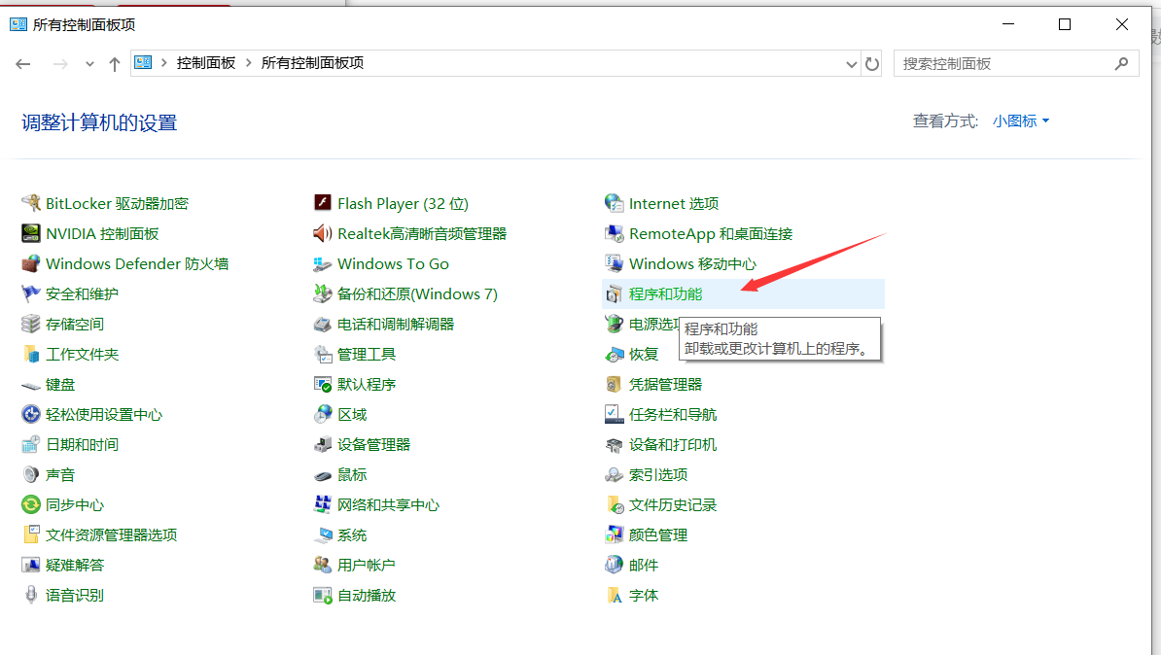Go back with the back arrow
This screenshot has width=1161, height=655.
(23, 63)
